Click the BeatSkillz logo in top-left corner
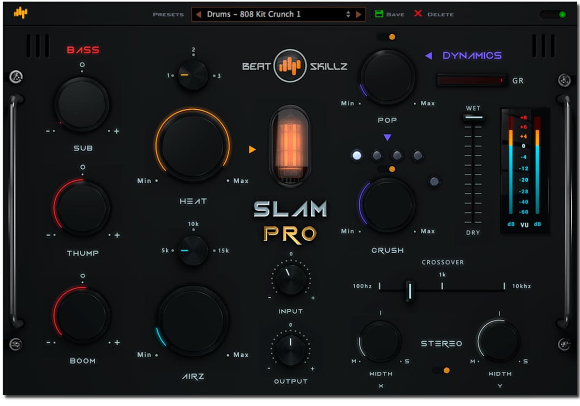The height and width of the screenshot is (406, 580). coord(20,13)
